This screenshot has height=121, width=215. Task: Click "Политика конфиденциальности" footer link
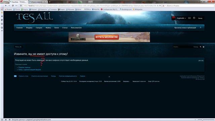point(68,76)
